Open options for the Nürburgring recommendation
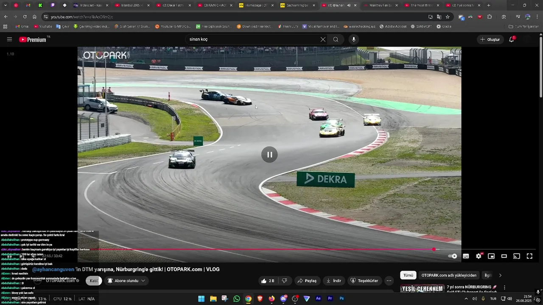Screen dimensions: 543x305 (504, 287)
